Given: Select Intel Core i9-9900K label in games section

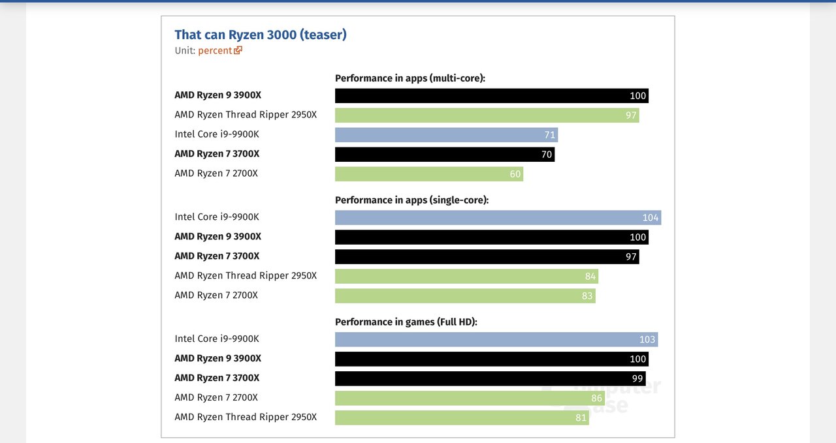Looking at the screenshot, I should 217,339.
